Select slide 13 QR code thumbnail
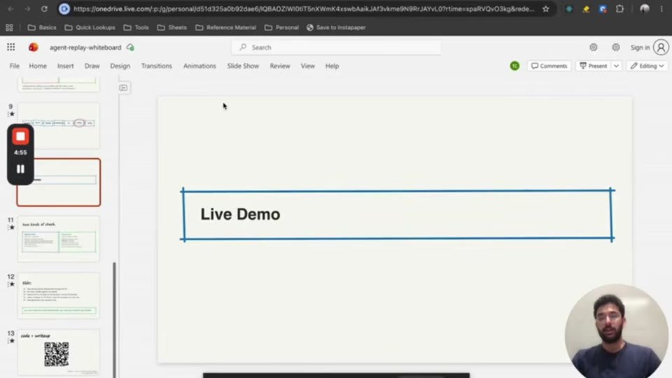The width and height of the screenshot is (672, 378). click(x=58, y=352)
